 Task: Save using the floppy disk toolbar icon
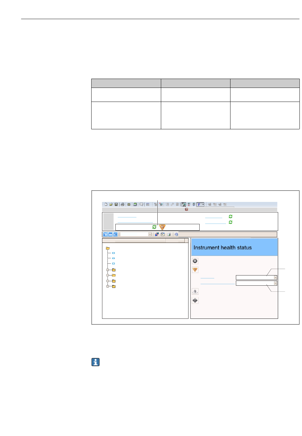(x=116, y=204)
